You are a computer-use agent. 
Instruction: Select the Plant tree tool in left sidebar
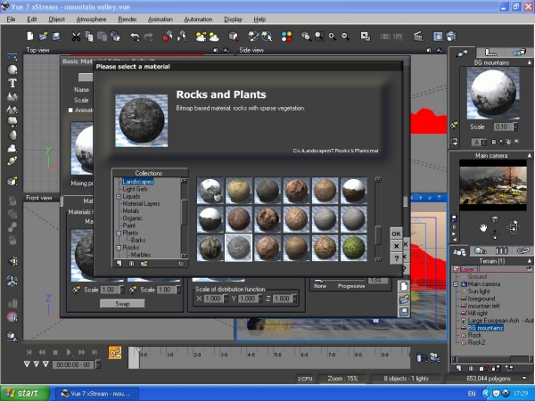[12, 121]
